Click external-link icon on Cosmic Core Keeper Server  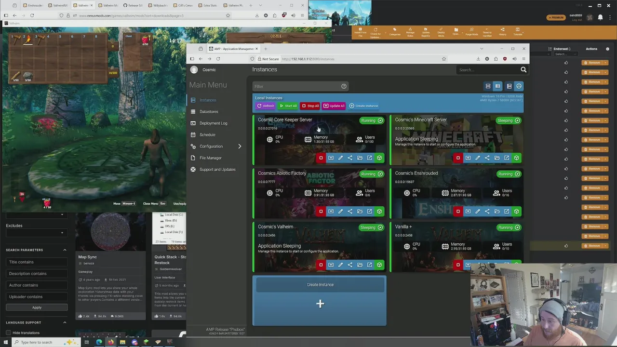point(370,158)
